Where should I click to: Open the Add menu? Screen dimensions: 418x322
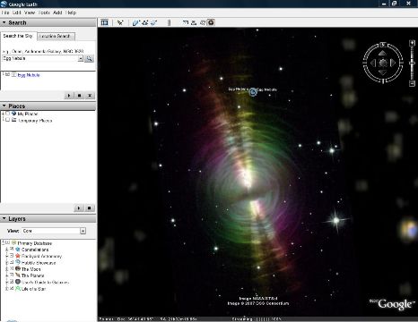click(57, 13)
